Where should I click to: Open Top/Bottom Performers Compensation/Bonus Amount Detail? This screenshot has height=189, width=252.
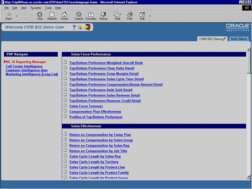(x=116, y=84)
